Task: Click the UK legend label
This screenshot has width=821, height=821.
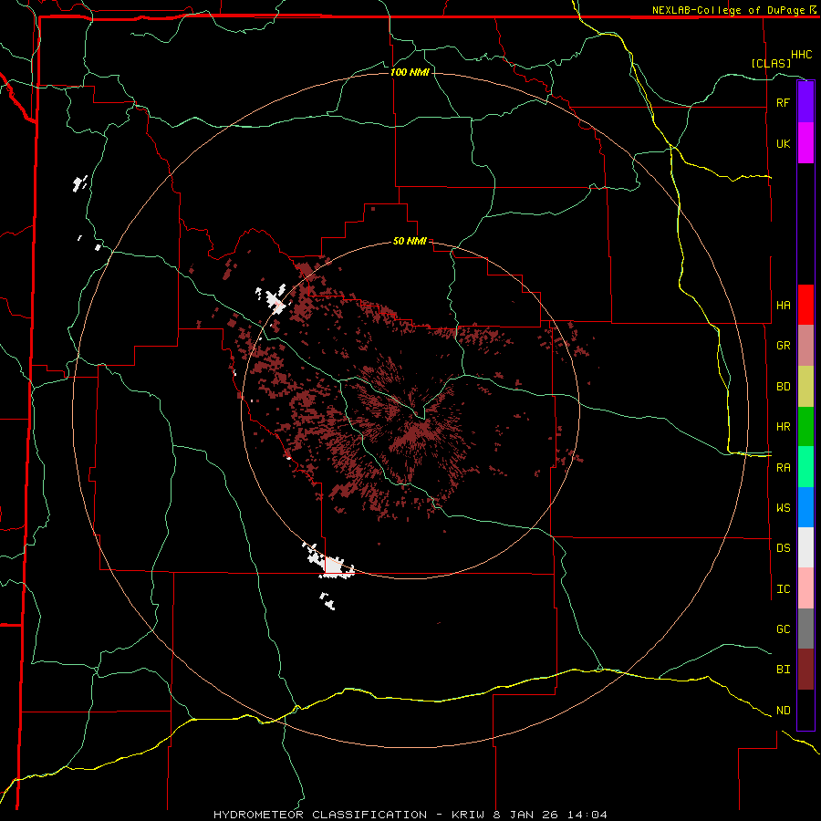Action: (x=783, y=143)
